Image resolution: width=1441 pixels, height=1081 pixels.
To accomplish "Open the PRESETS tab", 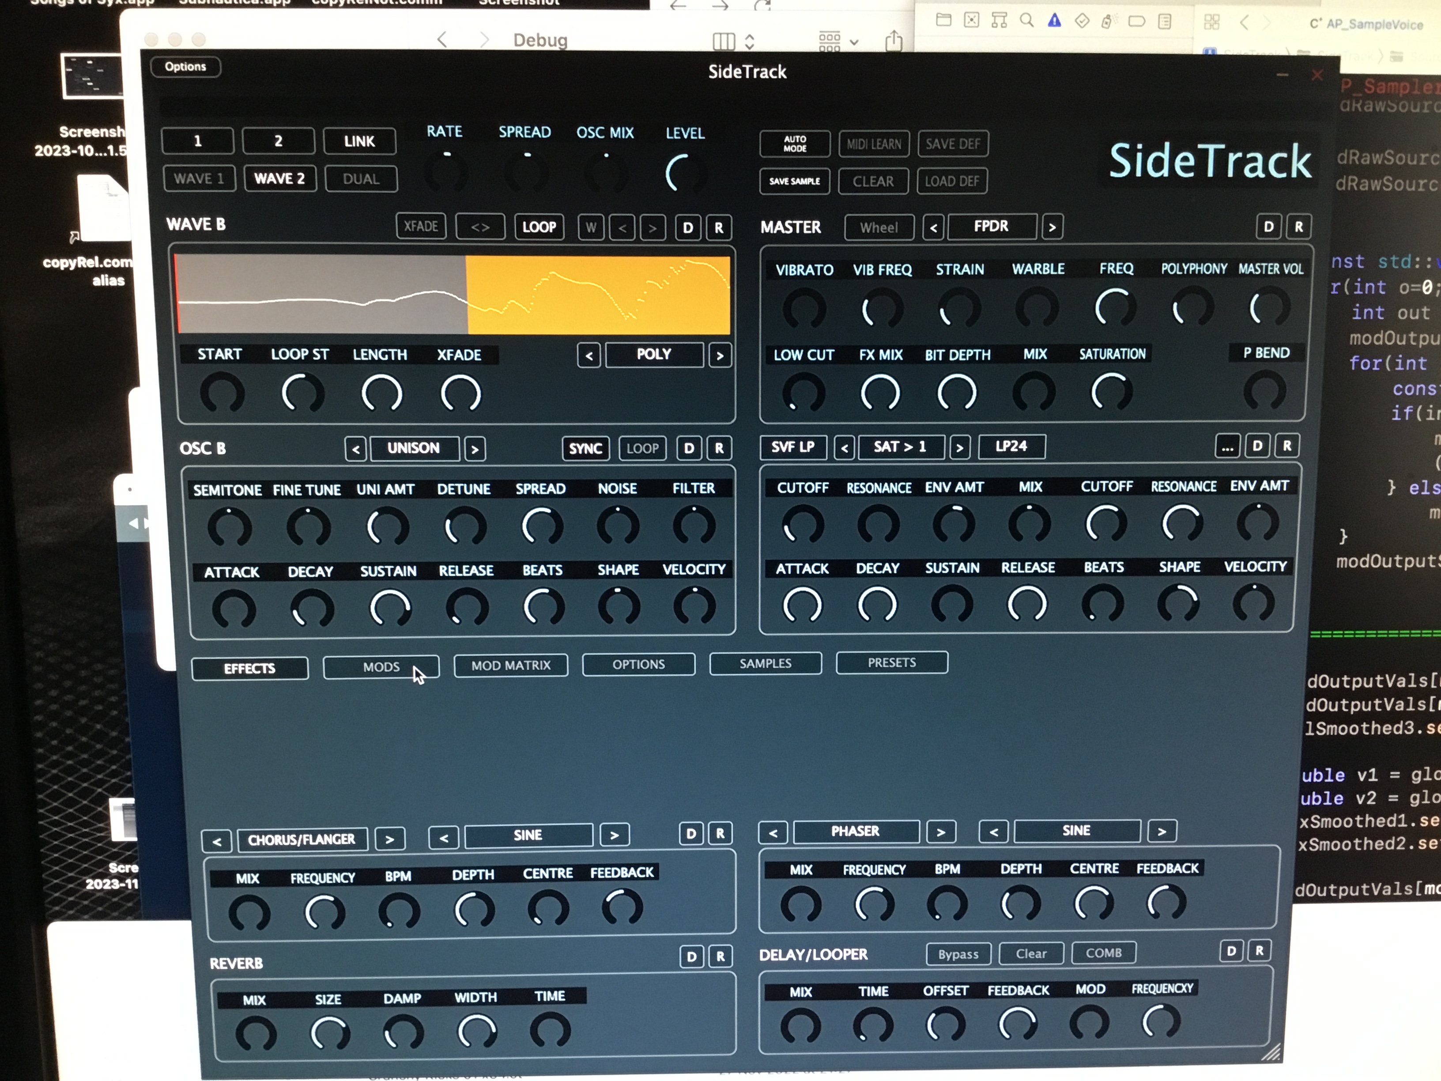I will pyautogui.click(x=892, y=663).
